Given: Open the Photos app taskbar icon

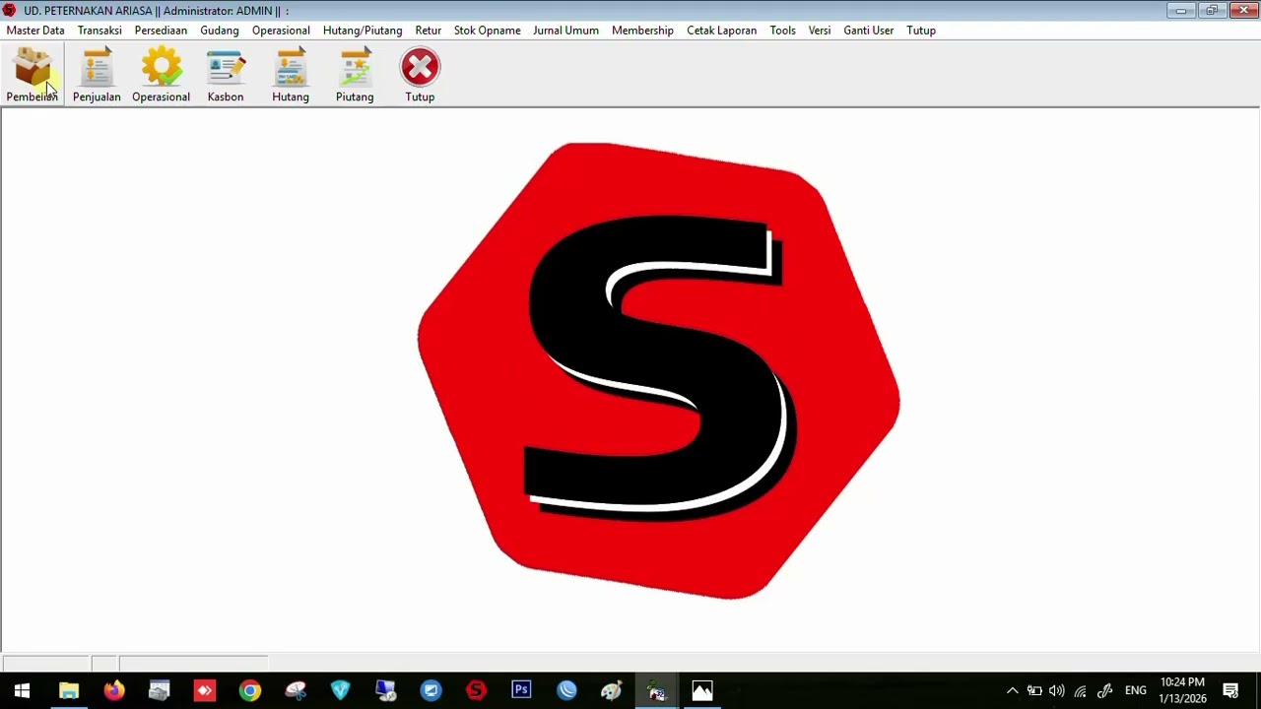Looking at the screenshot, I should click(x=702, y=690).
